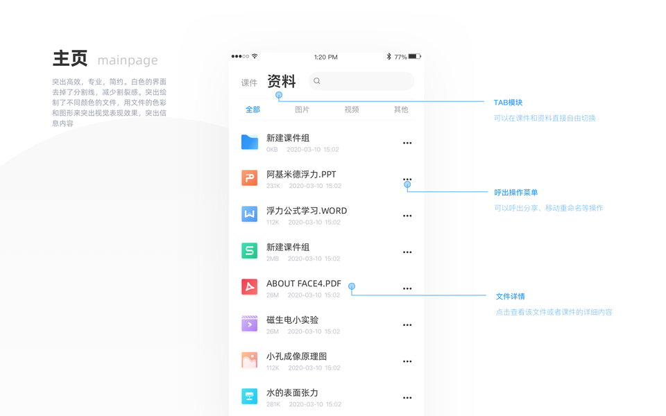Tap the purple video clip icon
Viewport: 666px width, 416px height.
click(249, 324)
